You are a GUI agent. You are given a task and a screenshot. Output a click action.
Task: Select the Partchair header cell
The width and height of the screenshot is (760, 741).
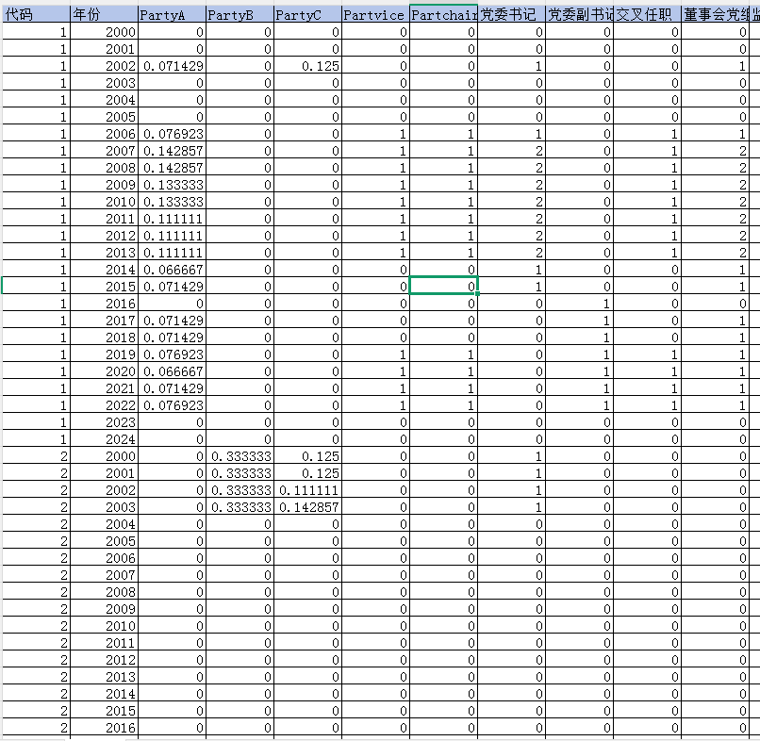(443, 14)
